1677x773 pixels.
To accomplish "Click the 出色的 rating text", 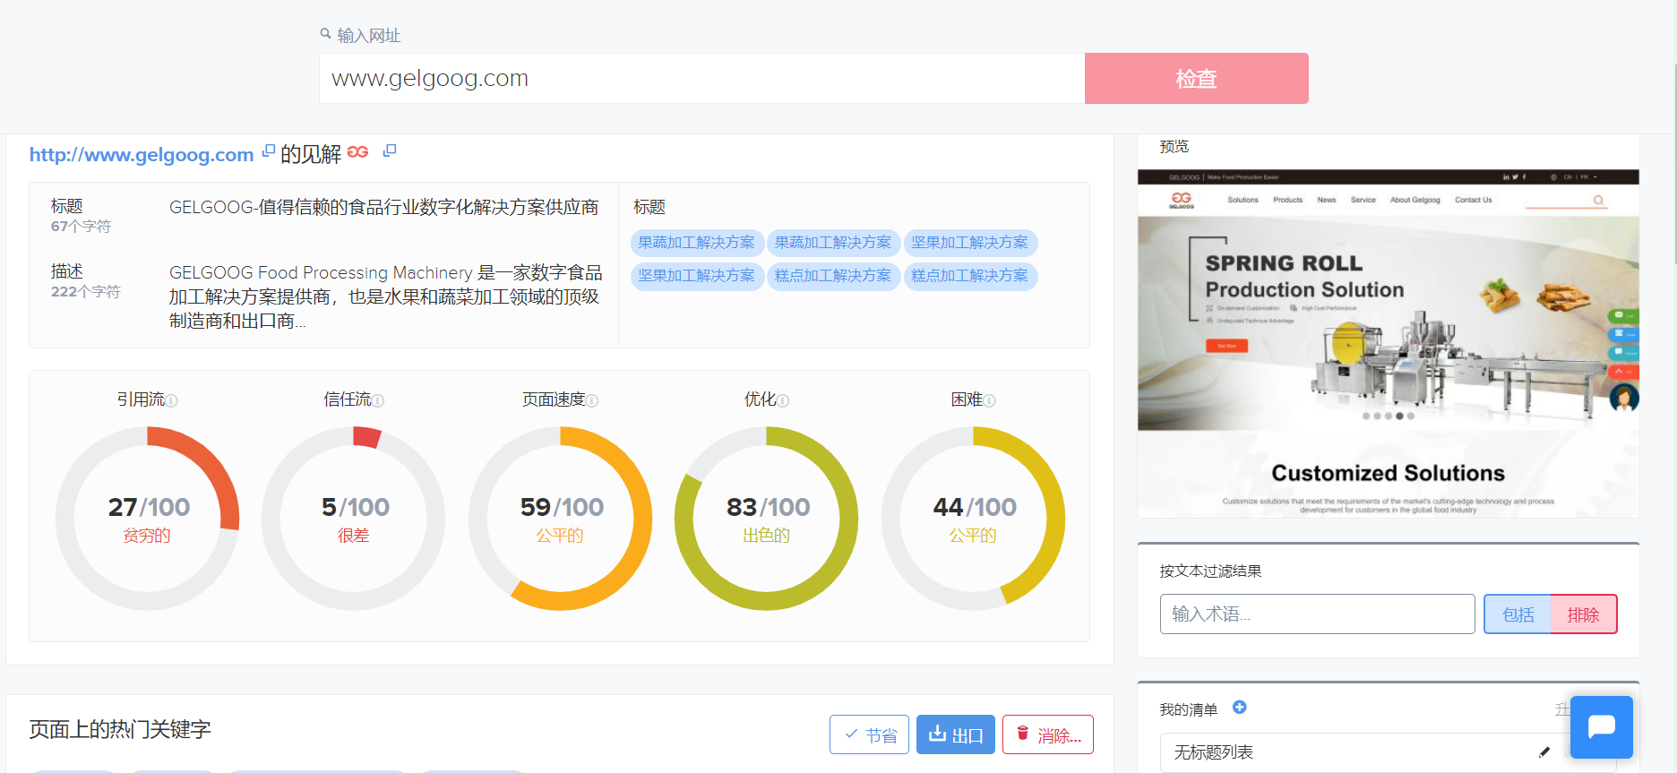I will click(x=767, y=536).
